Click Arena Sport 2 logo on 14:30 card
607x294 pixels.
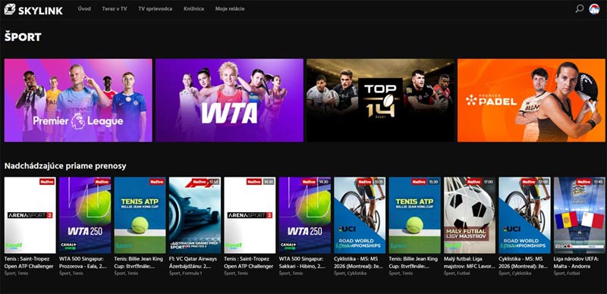[250, 215]
